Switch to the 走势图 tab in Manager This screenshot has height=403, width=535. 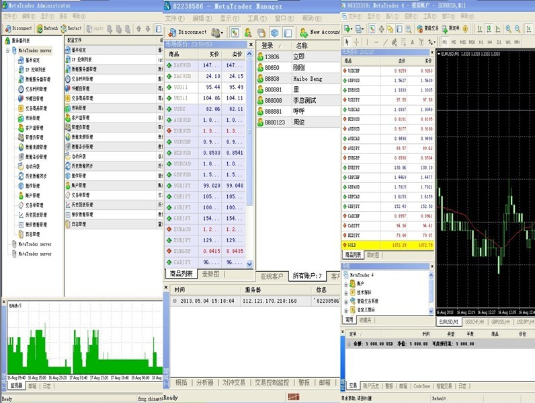tap(210, 274)
